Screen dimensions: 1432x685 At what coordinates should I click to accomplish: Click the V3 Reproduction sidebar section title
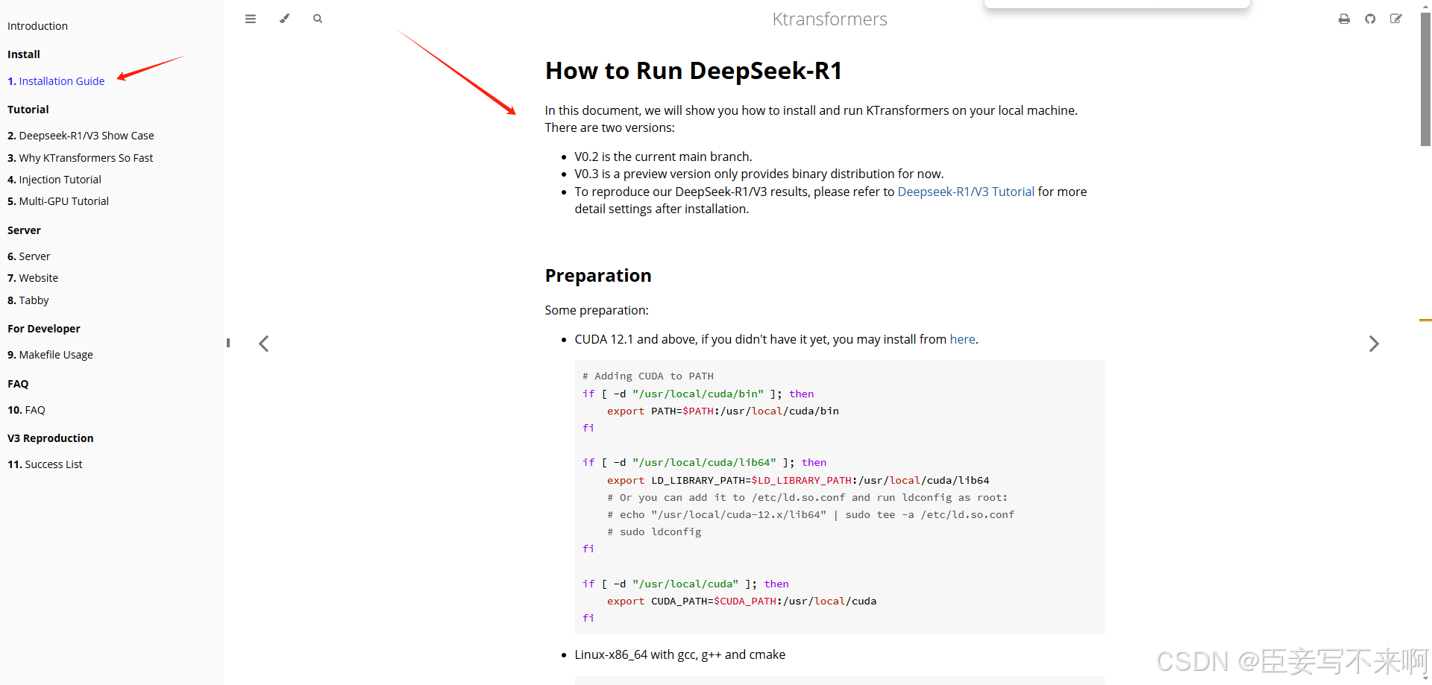click(51, 438)
